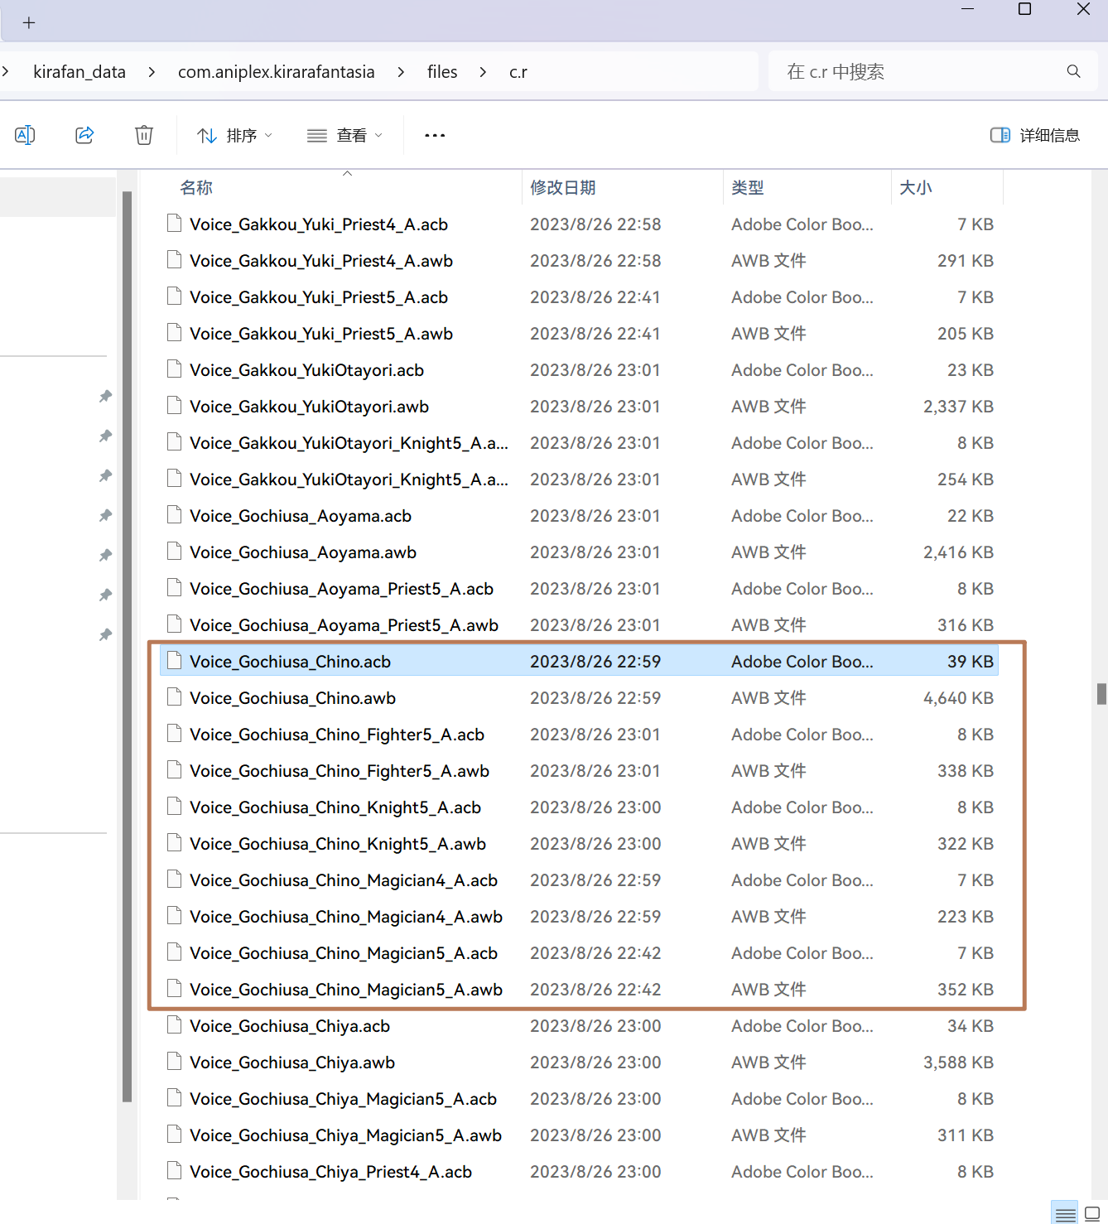Sort by 修改日期 column header
The height and width of the screenshot is (1224, 1108).
coord(622,188)
